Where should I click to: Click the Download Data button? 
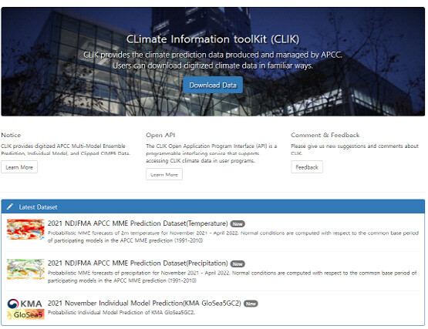213,85
